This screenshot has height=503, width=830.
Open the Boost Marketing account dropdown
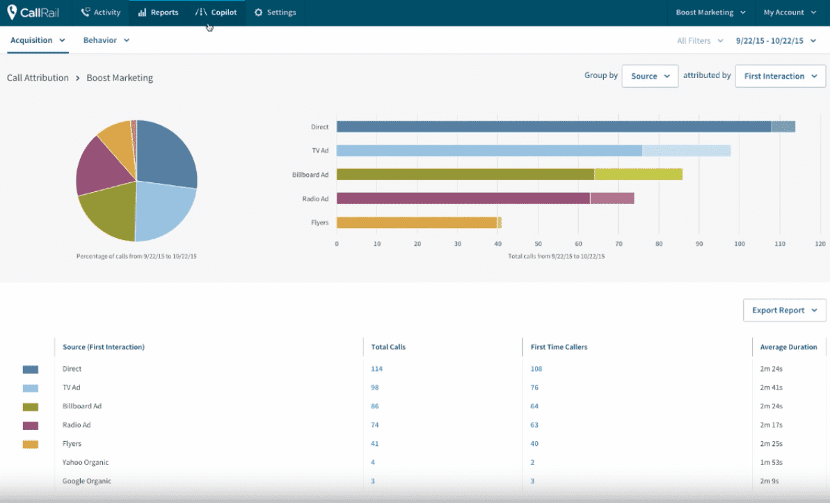(x=710, y=13)
